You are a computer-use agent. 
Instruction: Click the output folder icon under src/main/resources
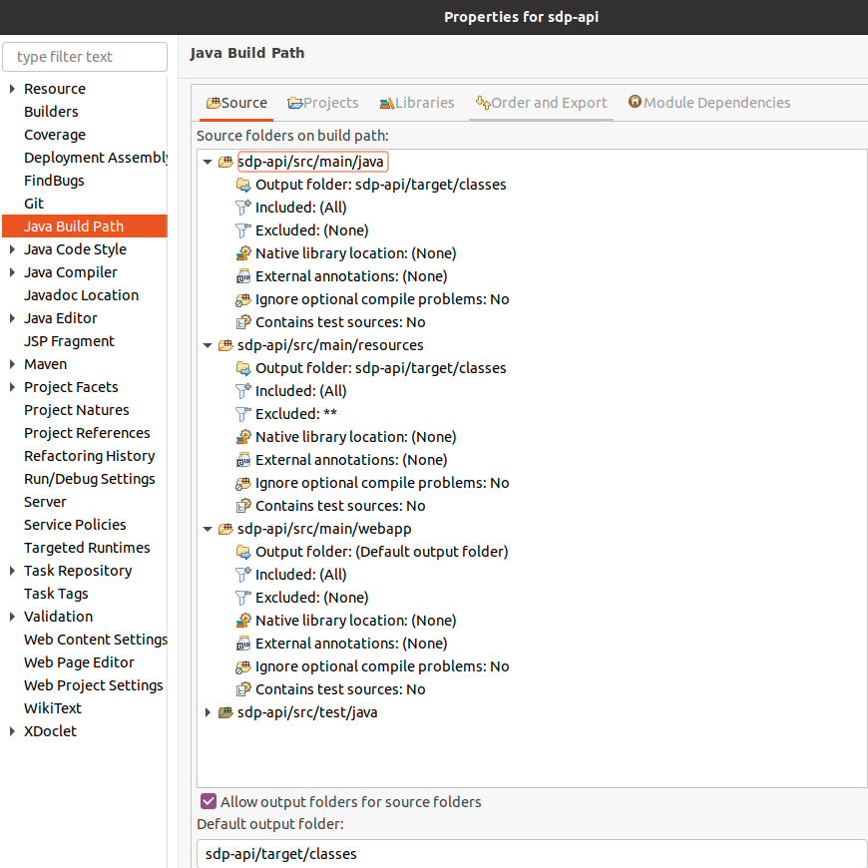pyautogui.click(x=243, y=368)
